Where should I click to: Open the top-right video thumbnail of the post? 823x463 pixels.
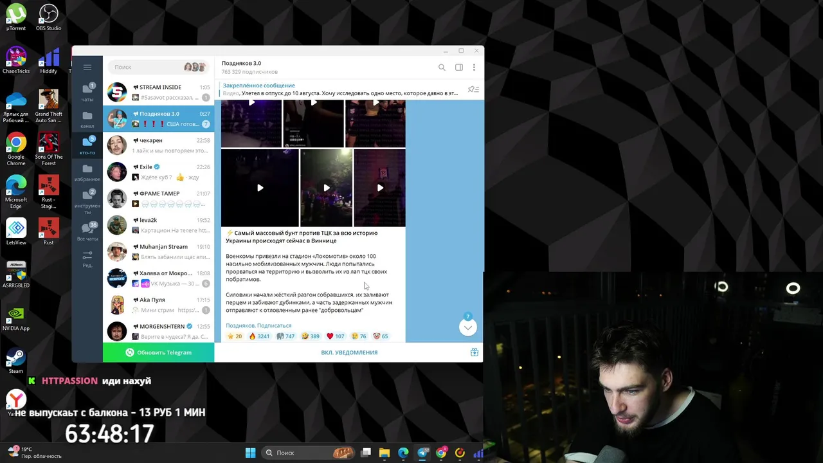point(375,123)
